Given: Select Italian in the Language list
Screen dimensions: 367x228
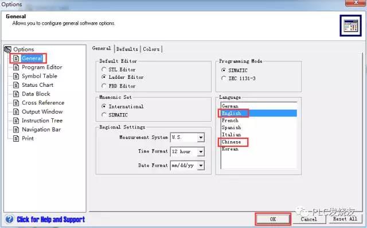Looking at the screenshot, I should click(259, 135).
